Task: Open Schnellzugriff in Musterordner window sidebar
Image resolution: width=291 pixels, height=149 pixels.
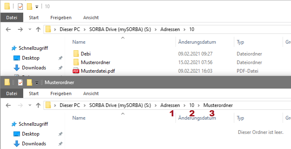Action: (x=33, y=124)
